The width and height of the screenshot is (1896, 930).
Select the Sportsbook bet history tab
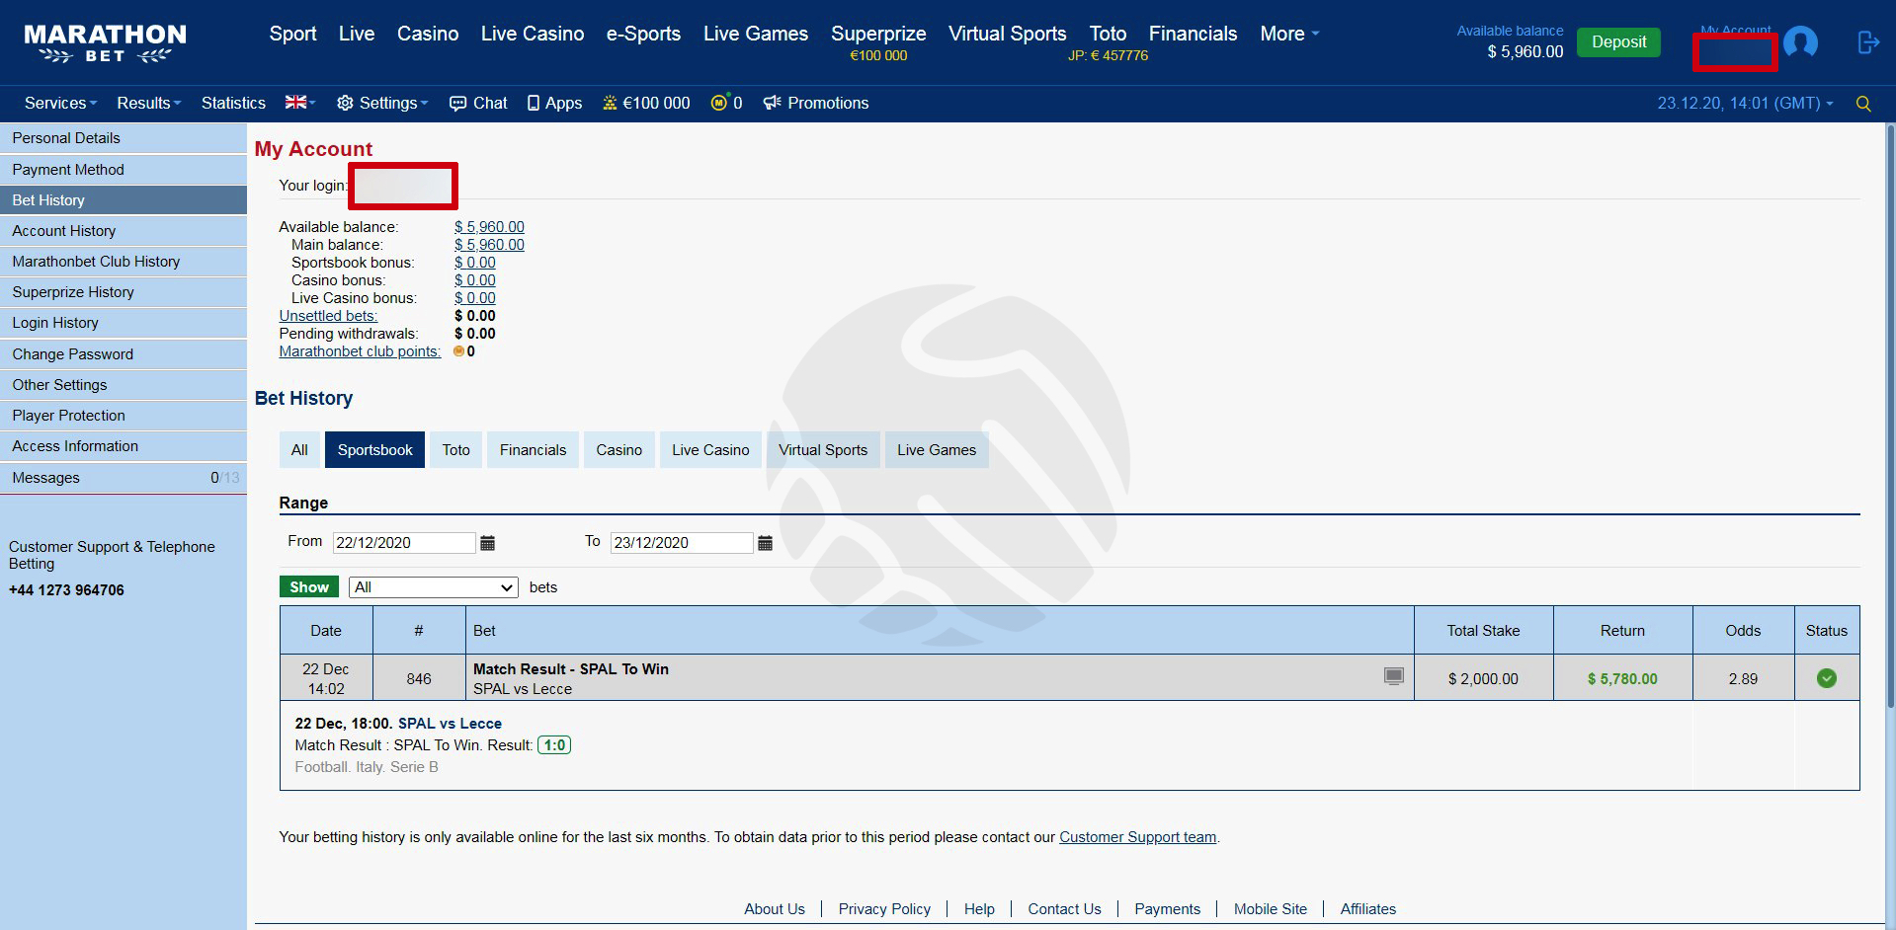[375, 450]
